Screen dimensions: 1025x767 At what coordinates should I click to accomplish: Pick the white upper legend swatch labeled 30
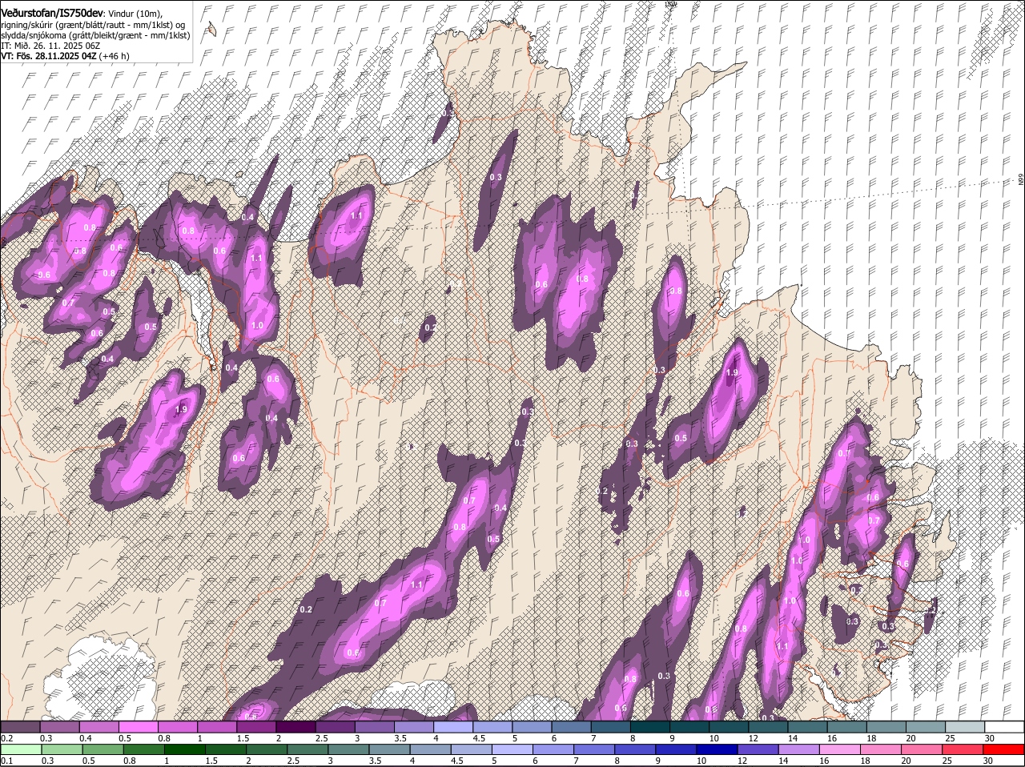(x=1004, y=726)
